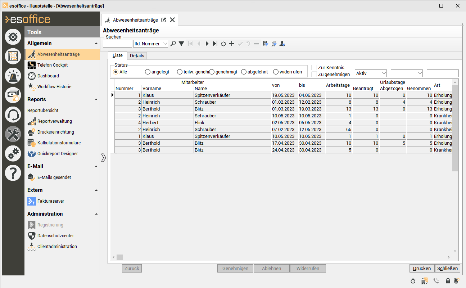466x288 pixels.
Task: Refresh the absence request list
Action: point(223,44)
